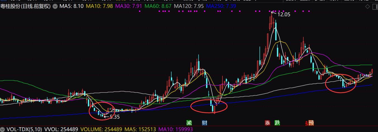Expand the VOL-TDX indicator dropdown arrow

pyautogui.click(x=3, y=129)
